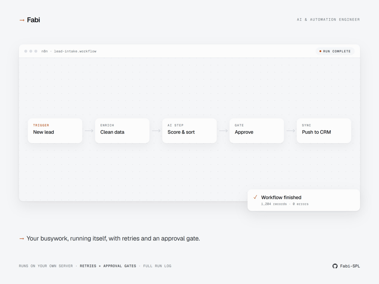379x284 pixels.
Task: Click the first window dot in workflow titlebar
Action: [x=26, y=51]
